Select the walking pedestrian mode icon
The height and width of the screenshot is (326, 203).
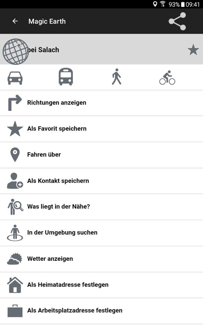point(116,77)
